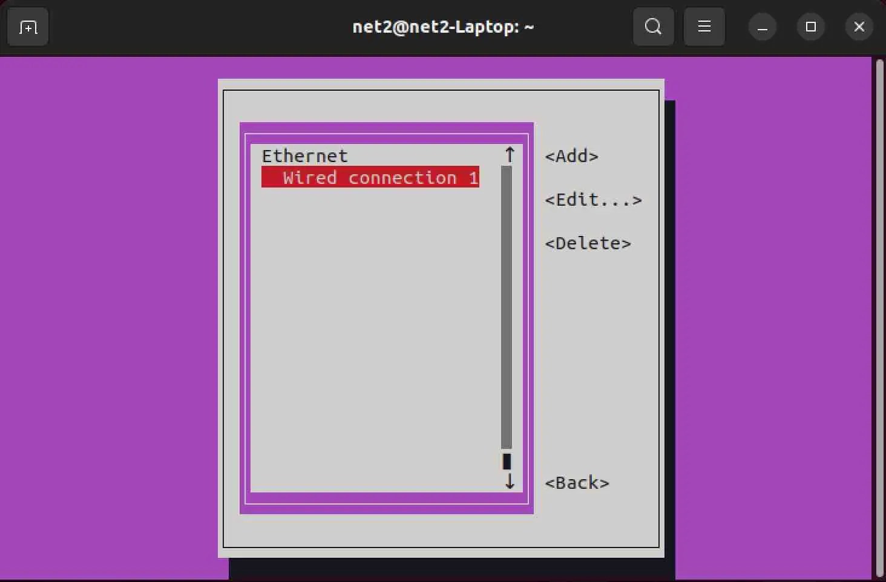Click inside the connection list panel

[375, 333]
